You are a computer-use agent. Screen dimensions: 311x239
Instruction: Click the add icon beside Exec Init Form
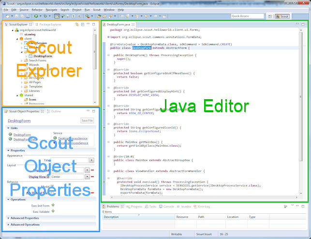(53, 205)
